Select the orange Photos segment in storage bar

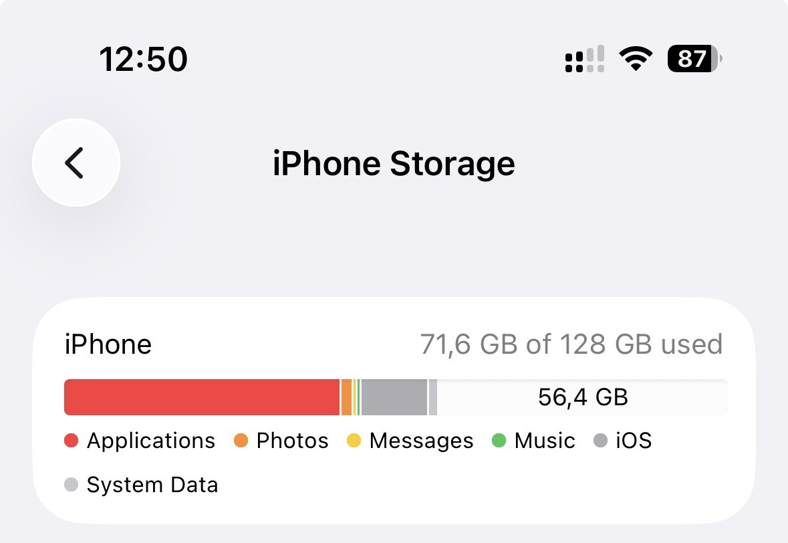[346, 397]
